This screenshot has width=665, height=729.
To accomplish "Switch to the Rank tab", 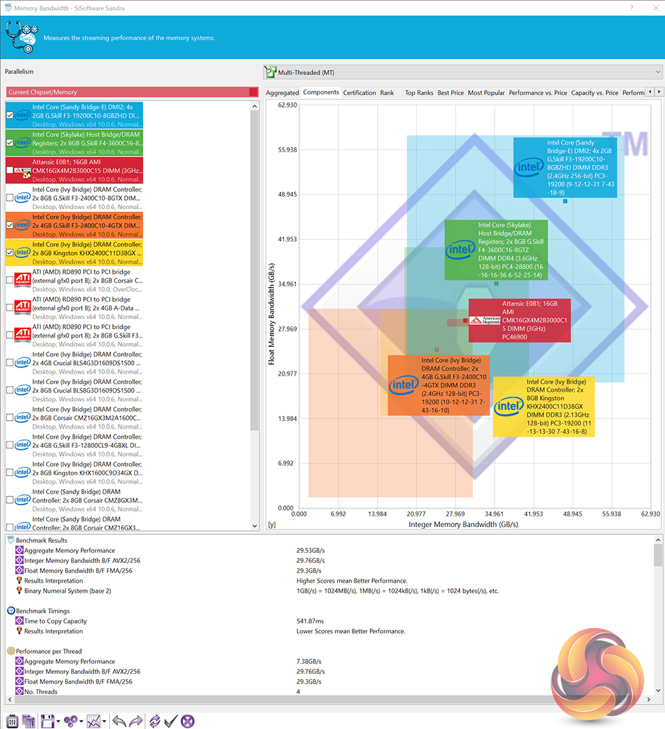I will (387, 92).
